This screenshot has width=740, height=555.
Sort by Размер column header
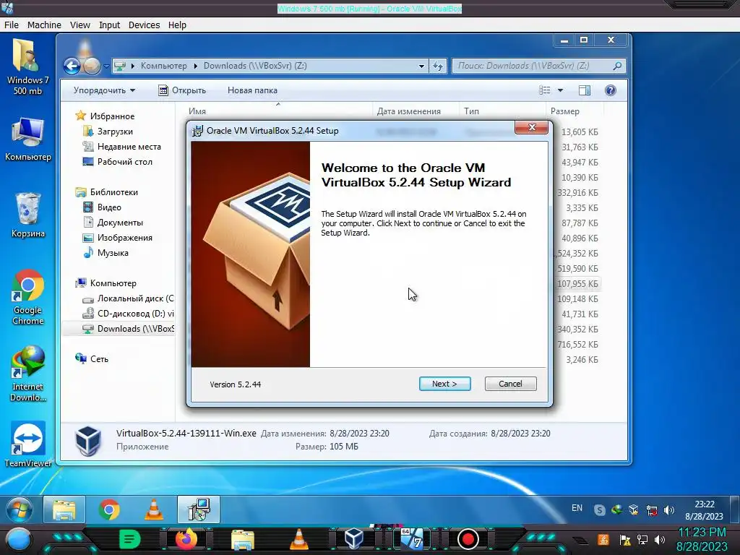click(x=565, y=111)
